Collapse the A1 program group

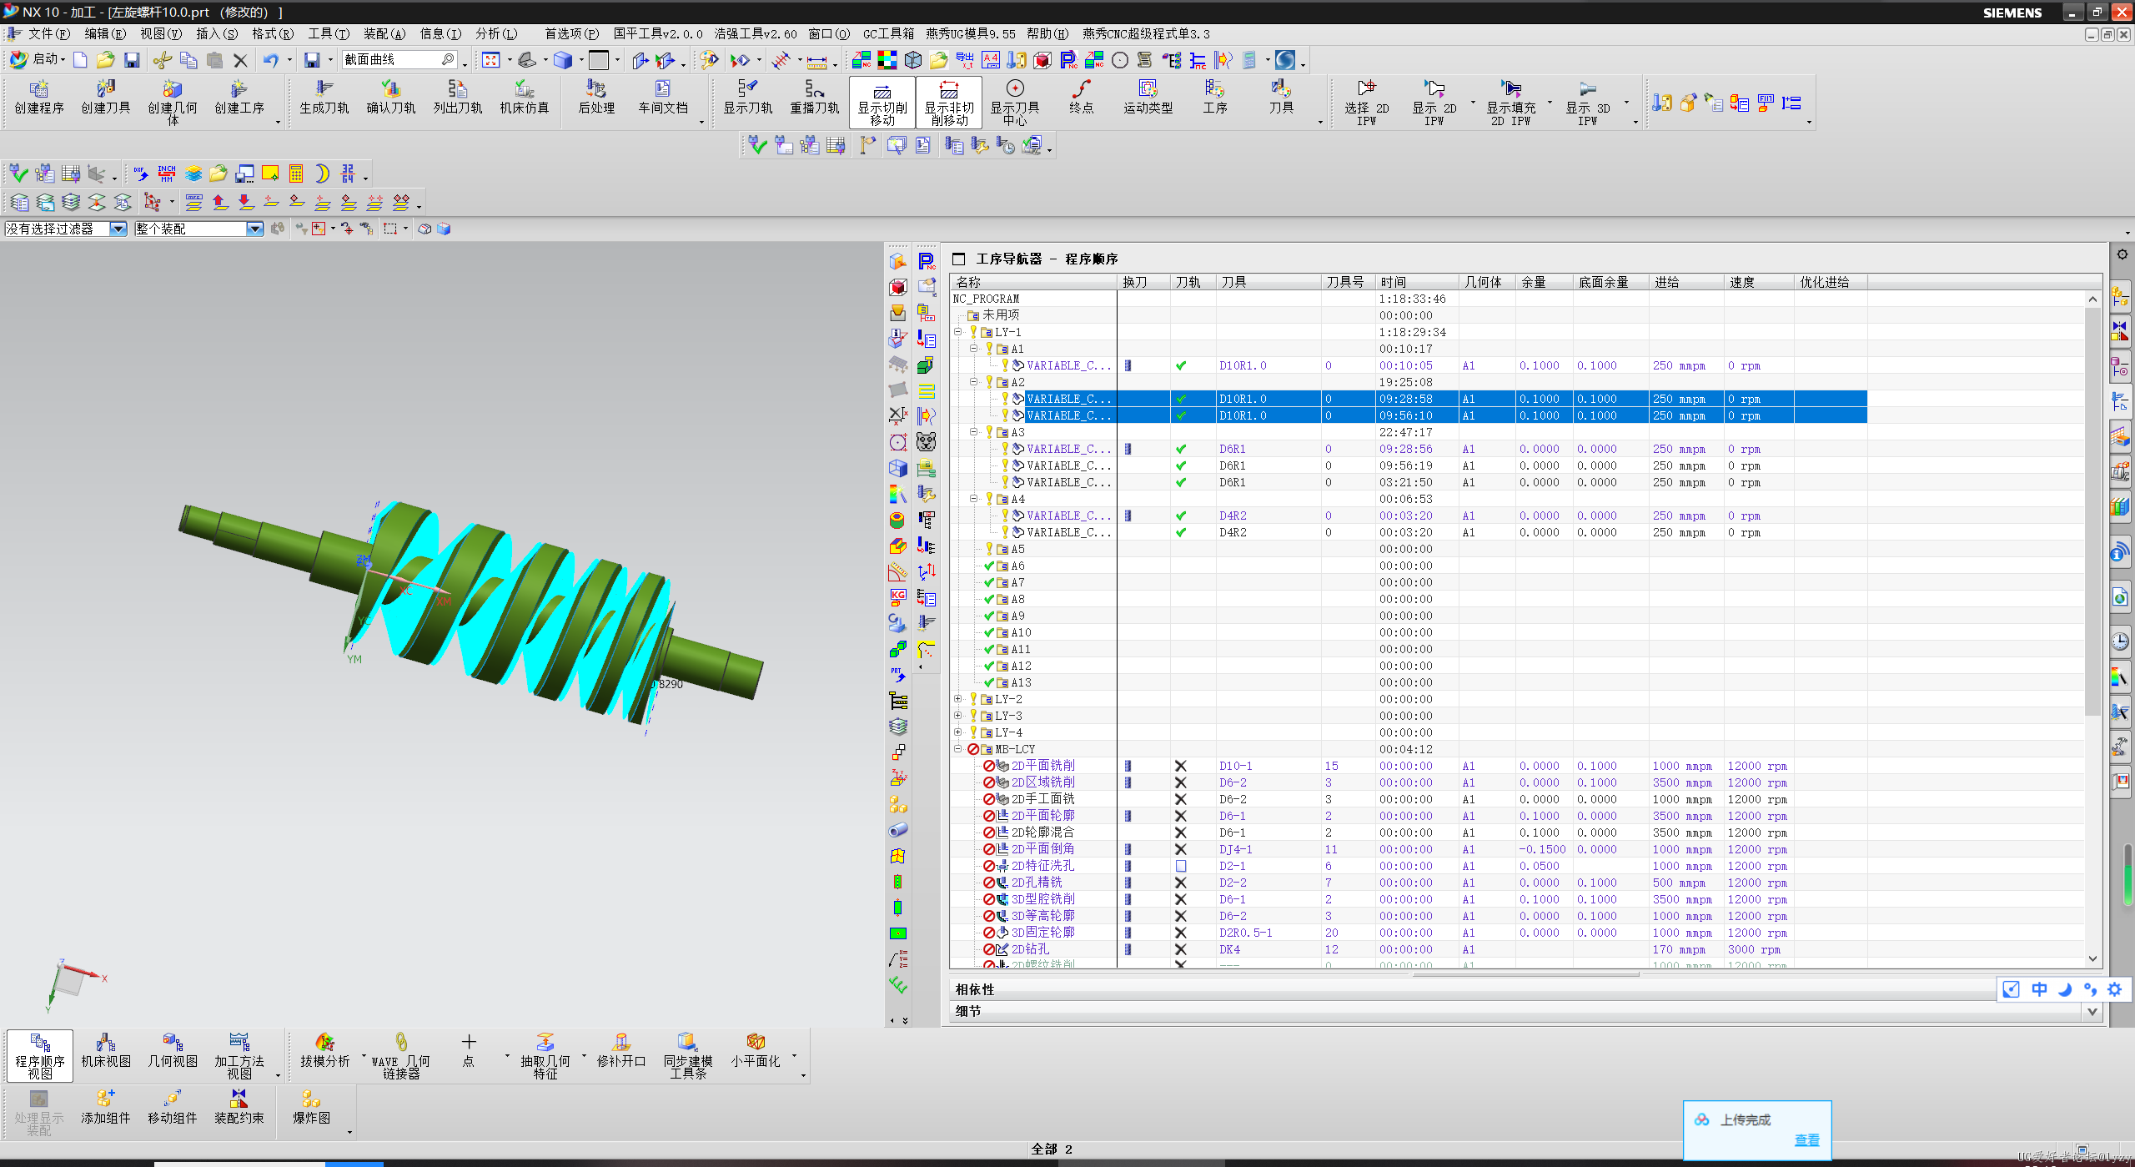(973, 349)
